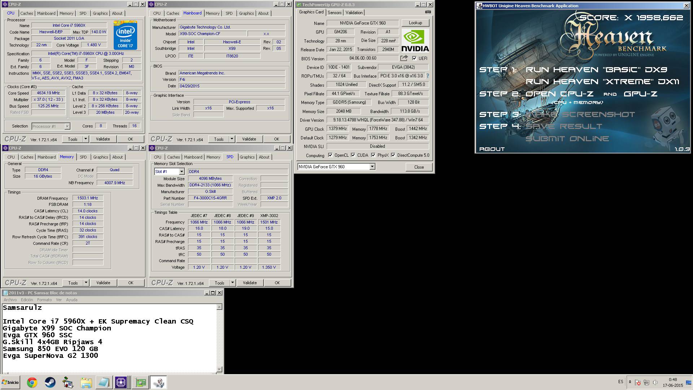
Task: Expand Tools arrow in CPU-Z Mainboard window
Action: click(x=232, y=139)
